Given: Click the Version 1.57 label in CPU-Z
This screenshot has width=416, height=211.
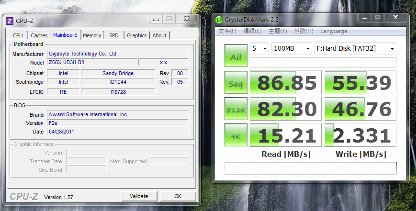Looking at the screenshot, I should (58, 197).
